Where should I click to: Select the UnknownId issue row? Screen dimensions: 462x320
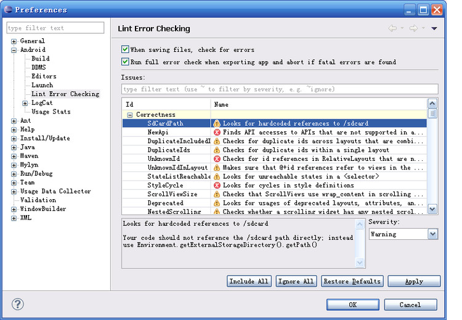pos(275,158)
